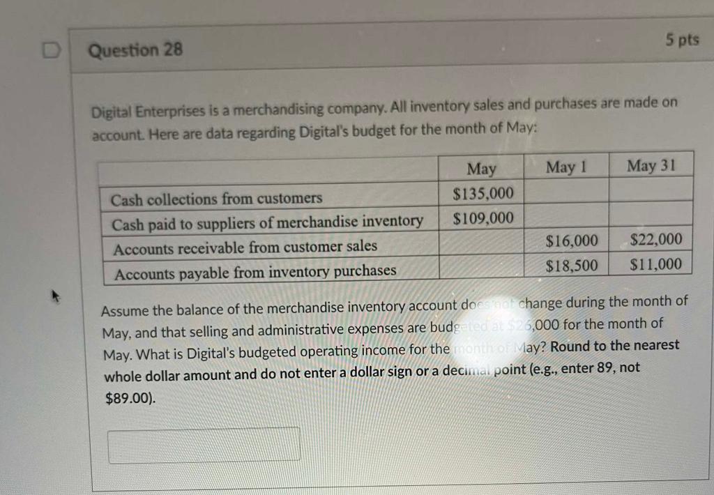
Task: Click inside the answer input box
Action: pos(202,444)
